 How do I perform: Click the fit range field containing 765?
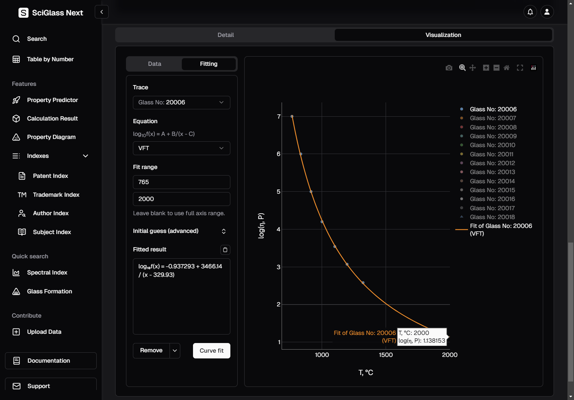pos(181,182)
